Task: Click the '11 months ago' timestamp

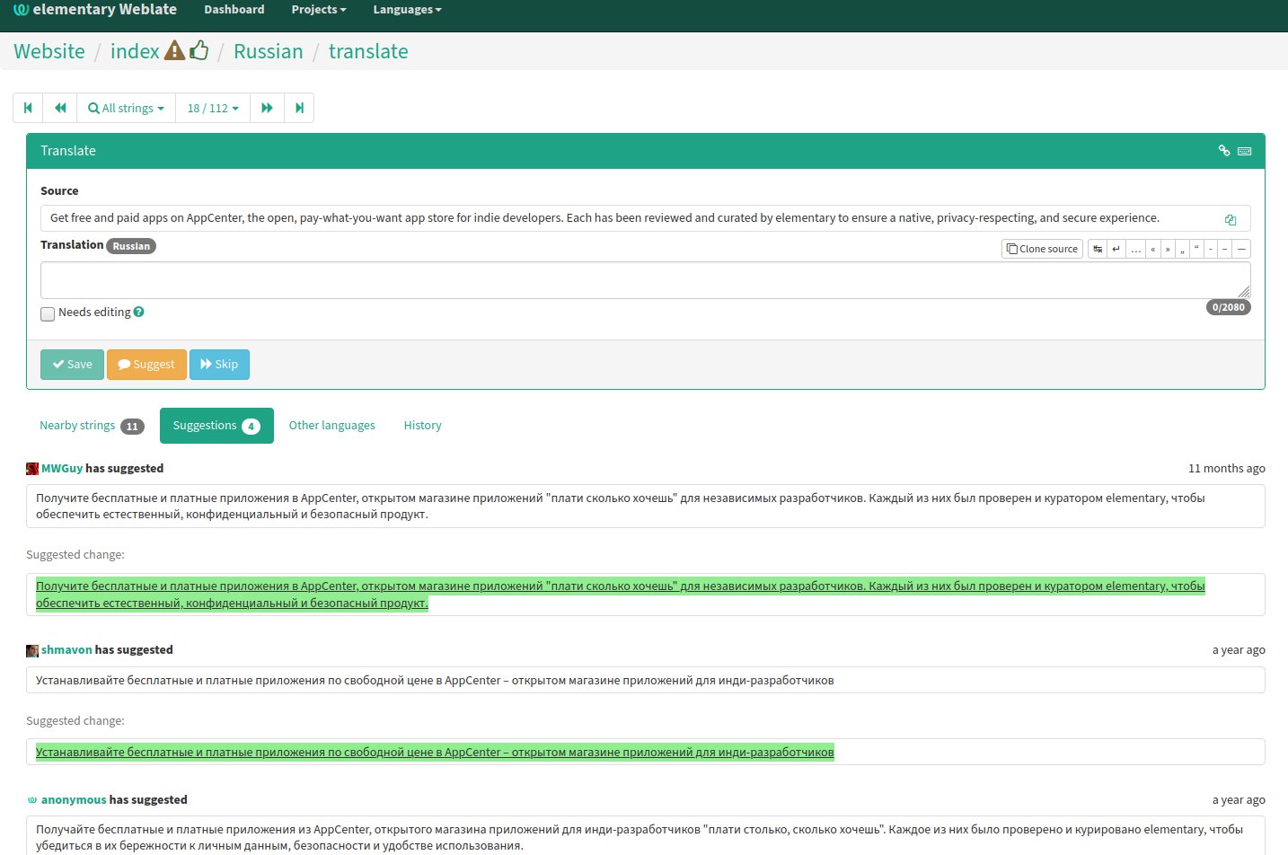Action: pos(1226,468)
